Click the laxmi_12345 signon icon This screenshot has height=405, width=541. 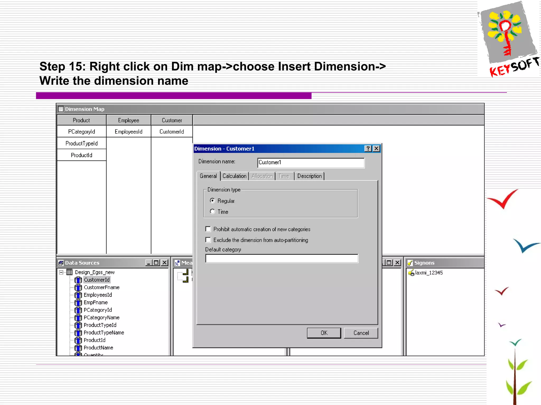pyautogui.click(x=411, y=273)
